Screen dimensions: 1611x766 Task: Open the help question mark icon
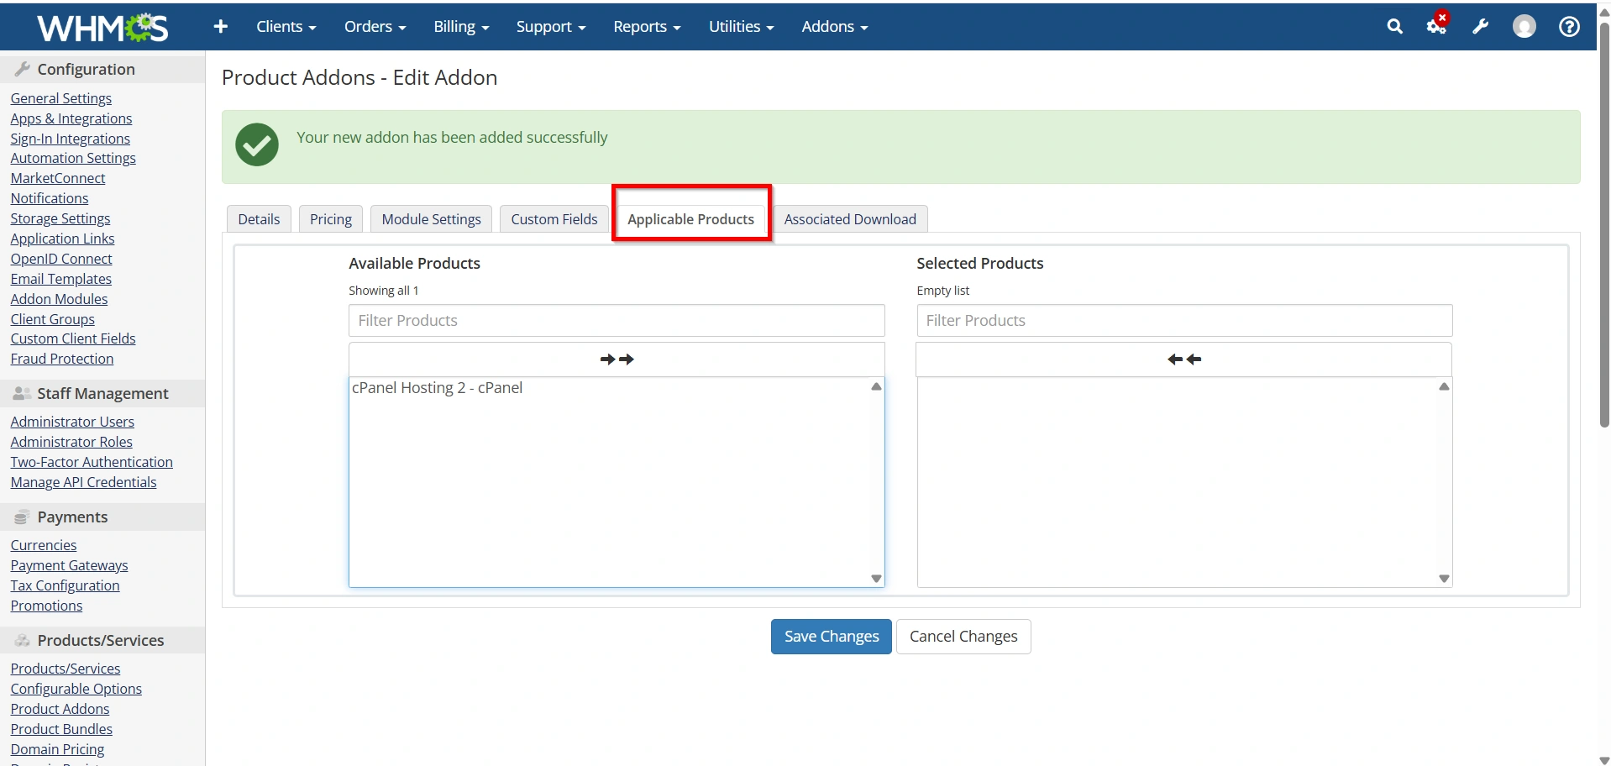click(1569, 27)
